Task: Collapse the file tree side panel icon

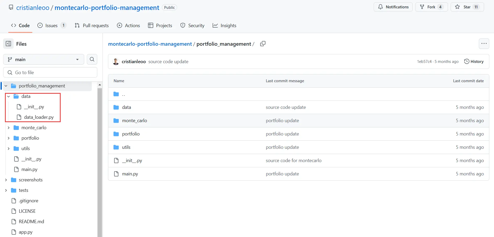Action: pos(8,44)
